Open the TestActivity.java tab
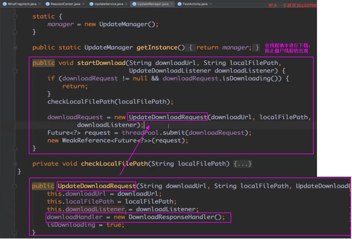Screen dimensions: 352x239 [195, 4]
